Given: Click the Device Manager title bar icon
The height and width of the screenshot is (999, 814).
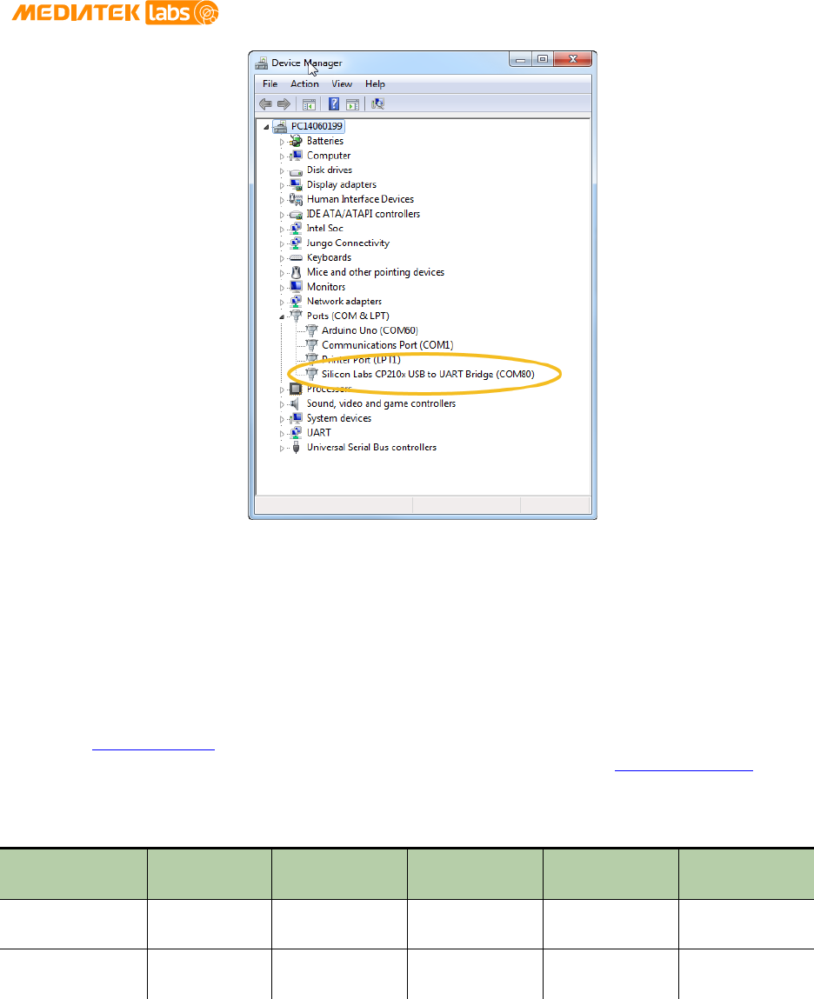Looking at the screenshot, I should pos(262,63).
